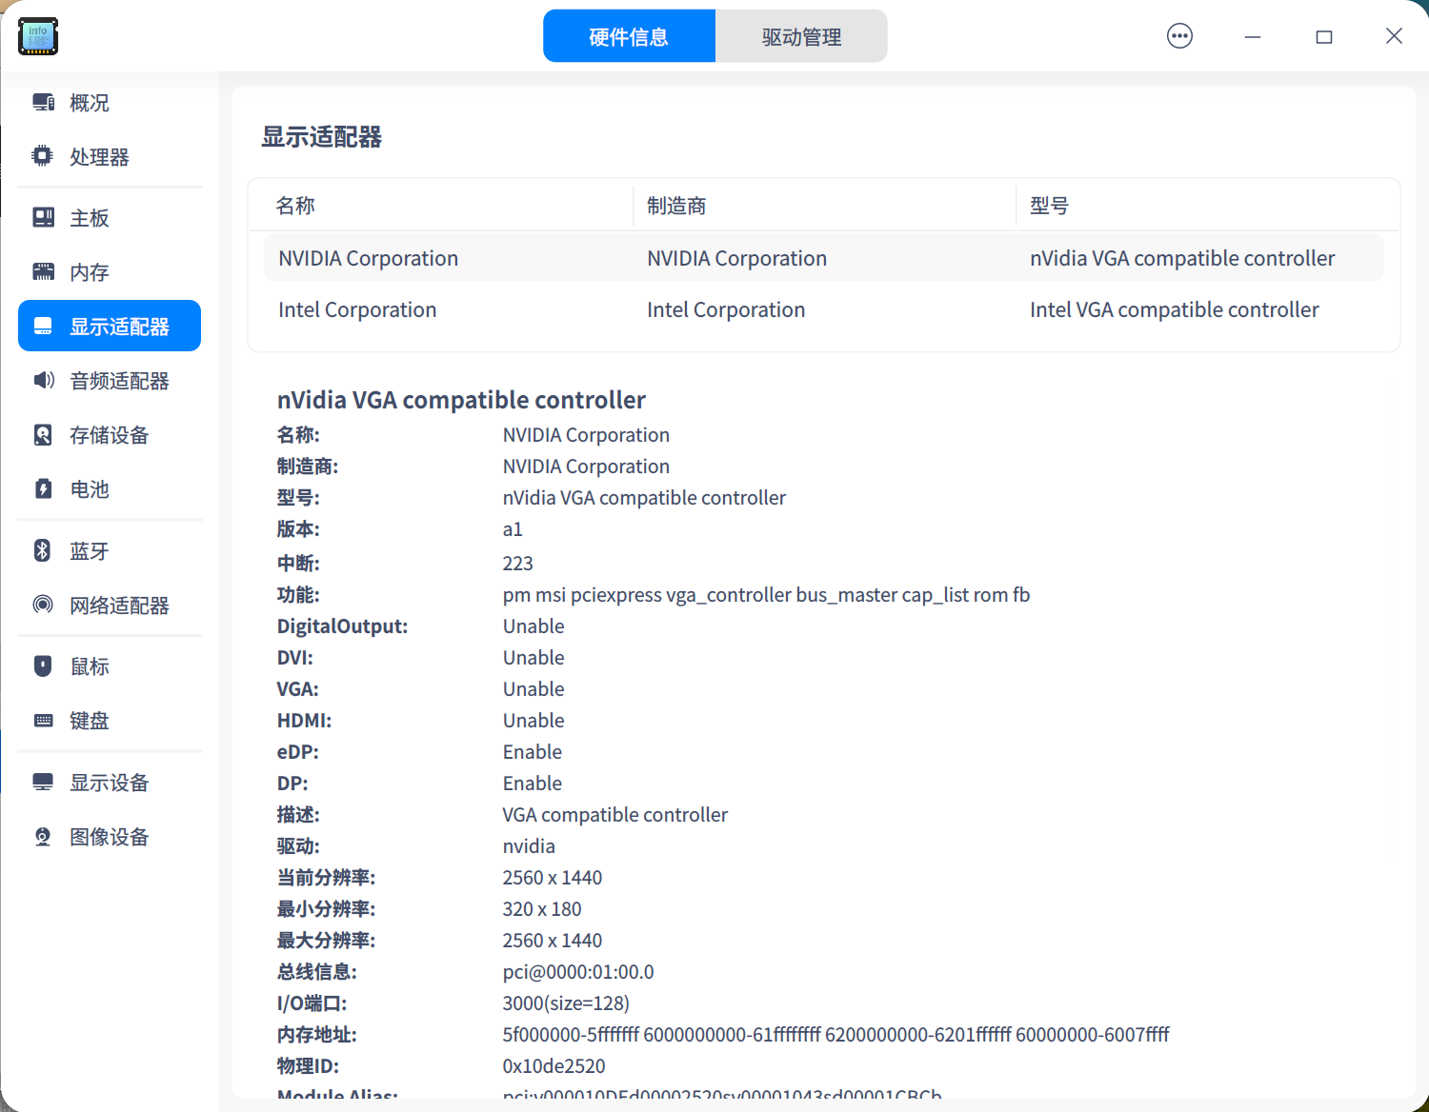
Task: Click the 内存 memory module icon
Action: coord(43,271)
